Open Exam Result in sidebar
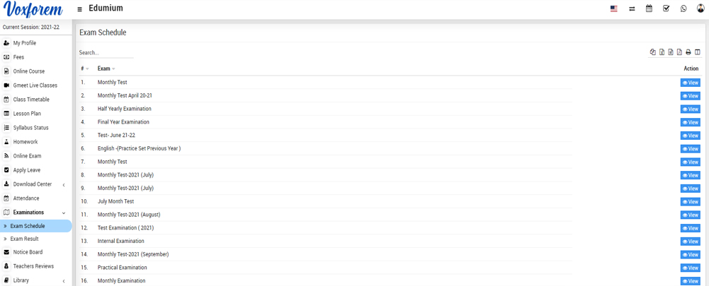The width and height of the screenshot is (709, 286). click(x=24, y=239)
